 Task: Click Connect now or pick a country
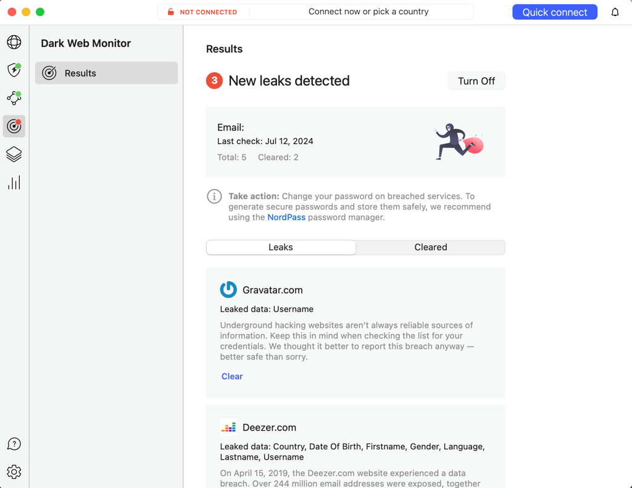pos(368,12)
